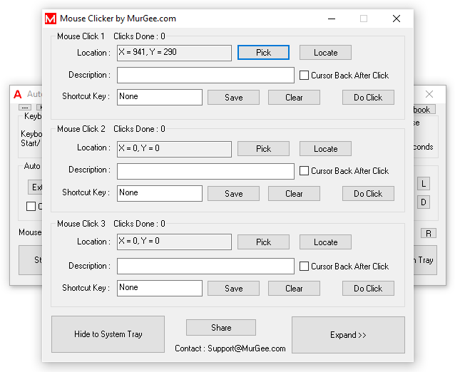
Task: Save the Mouse Click 1 shortcut key
Action: (233, 98)
